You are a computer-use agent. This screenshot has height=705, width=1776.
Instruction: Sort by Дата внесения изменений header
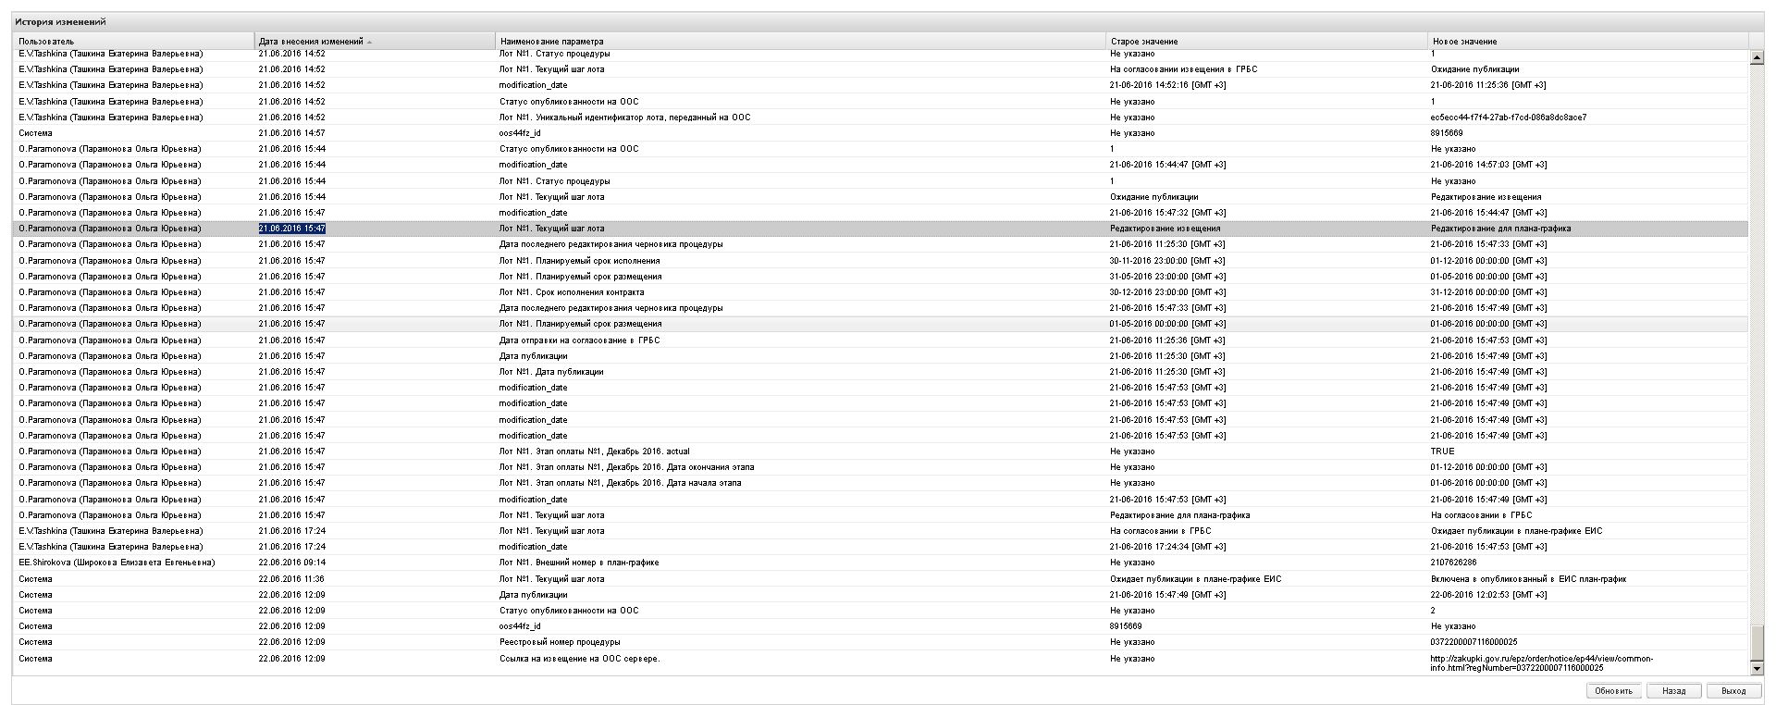(x=375, y=42)
